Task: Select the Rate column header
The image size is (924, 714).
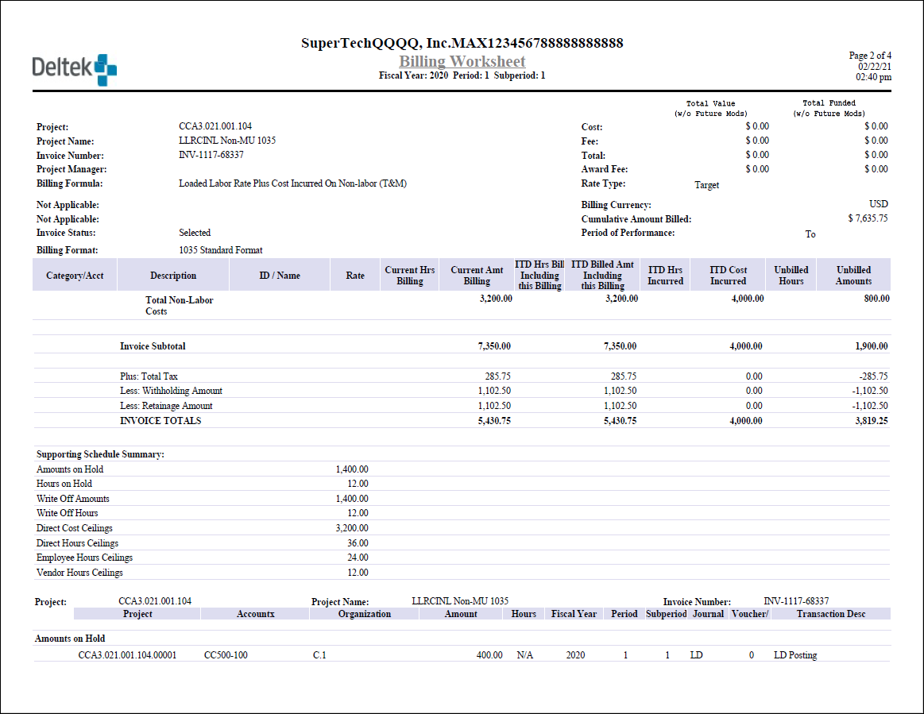Action: click(x=355, y=276)
